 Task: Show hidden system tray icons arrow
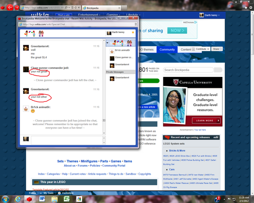pyautogui.click(x=224, y=199)
